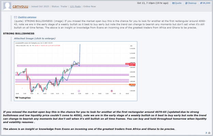Click the 'STRONG BULLISHNESS' heading
This screenshot has width=213, height=136.
tap(19, 33)
